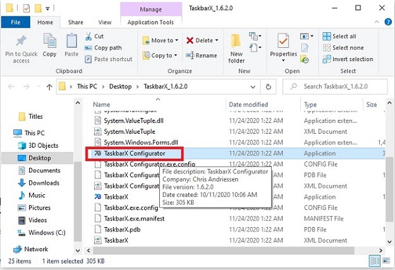Open the address bar history dropdown
This screenshot has width=395, height=270.
pos(253,87)
